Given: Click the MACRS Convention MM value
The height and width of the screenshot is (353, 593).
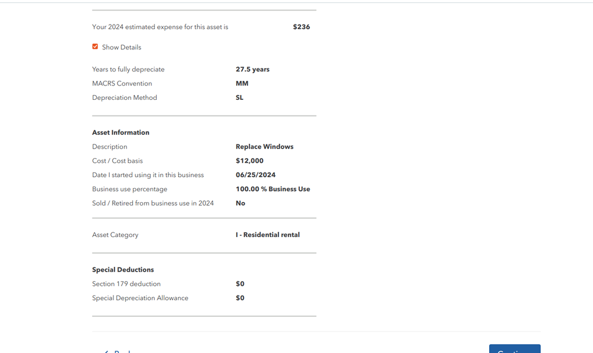Looking at the screenshot, I should tap(242, 83).
